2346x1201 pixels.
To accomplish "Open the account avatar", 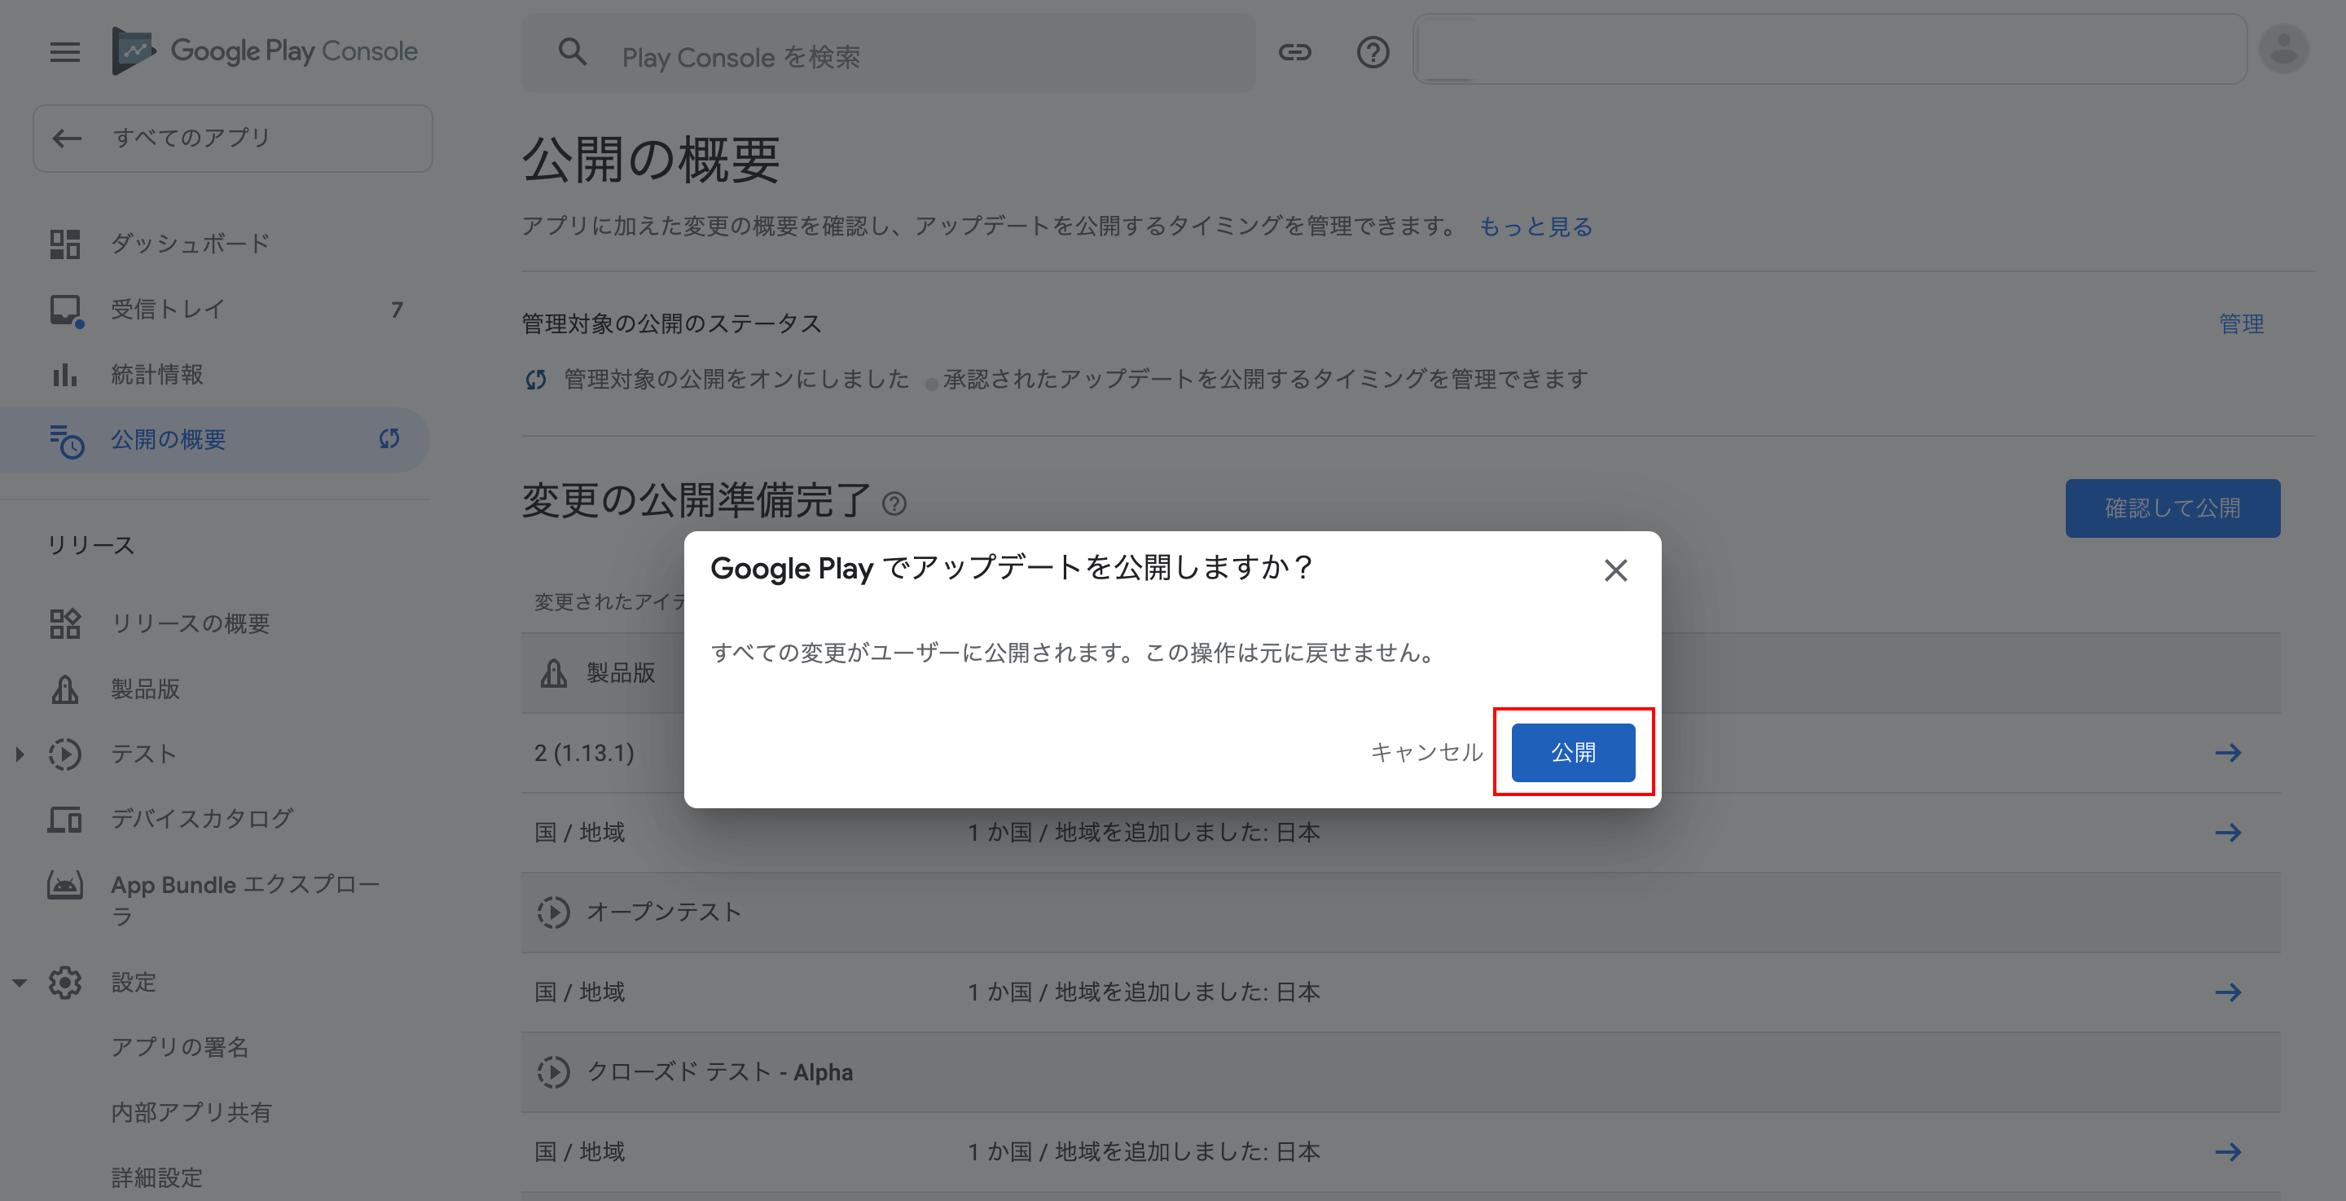I will 2283,49.
